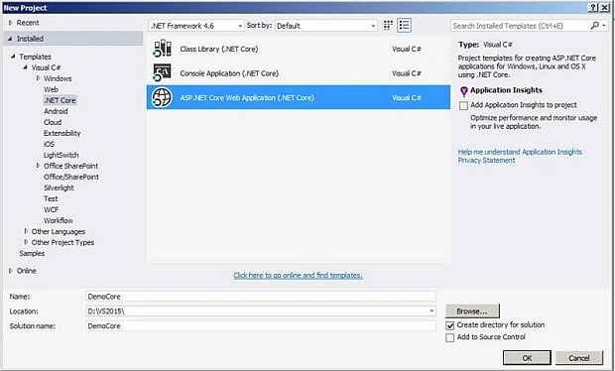Switch to medium icons list view
This screenshot has height=371, width=615.
pyautogui.click(x=404, y=26)
